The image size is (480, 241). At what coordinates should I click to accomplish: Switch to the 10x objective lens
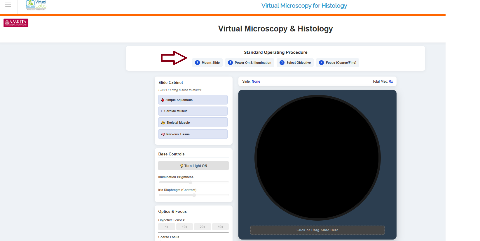pyautogui.click(x=184, y=227)
